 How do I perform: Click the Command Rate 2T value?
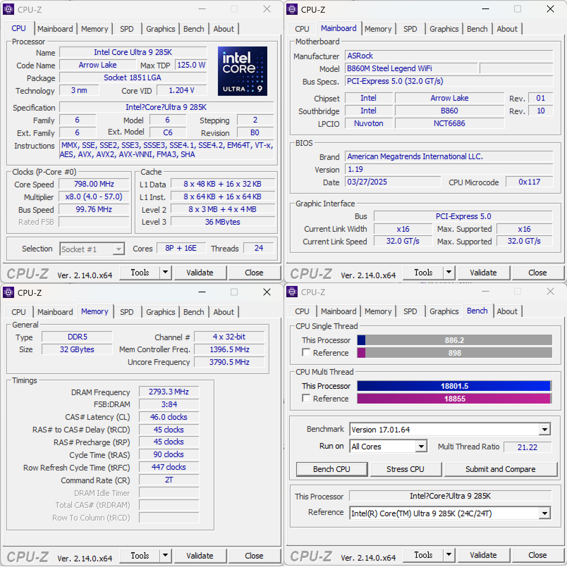[x=169, y=480]
